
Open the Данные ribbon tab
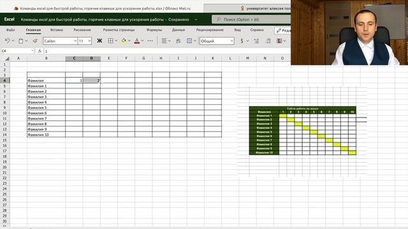[178, 30]
